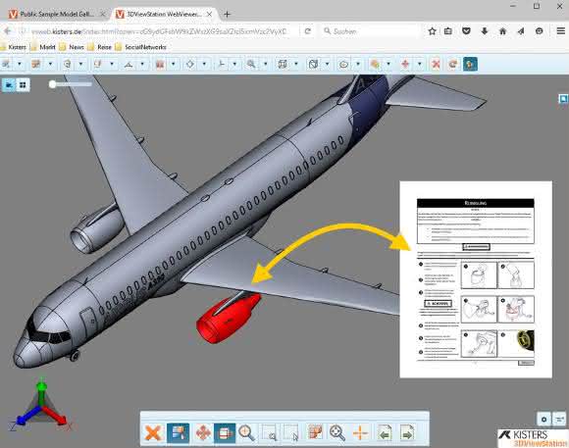Click the XYZ axis triad in the viewport
Viewport: 569px width, 448px height.
click(x=41, y=406)
